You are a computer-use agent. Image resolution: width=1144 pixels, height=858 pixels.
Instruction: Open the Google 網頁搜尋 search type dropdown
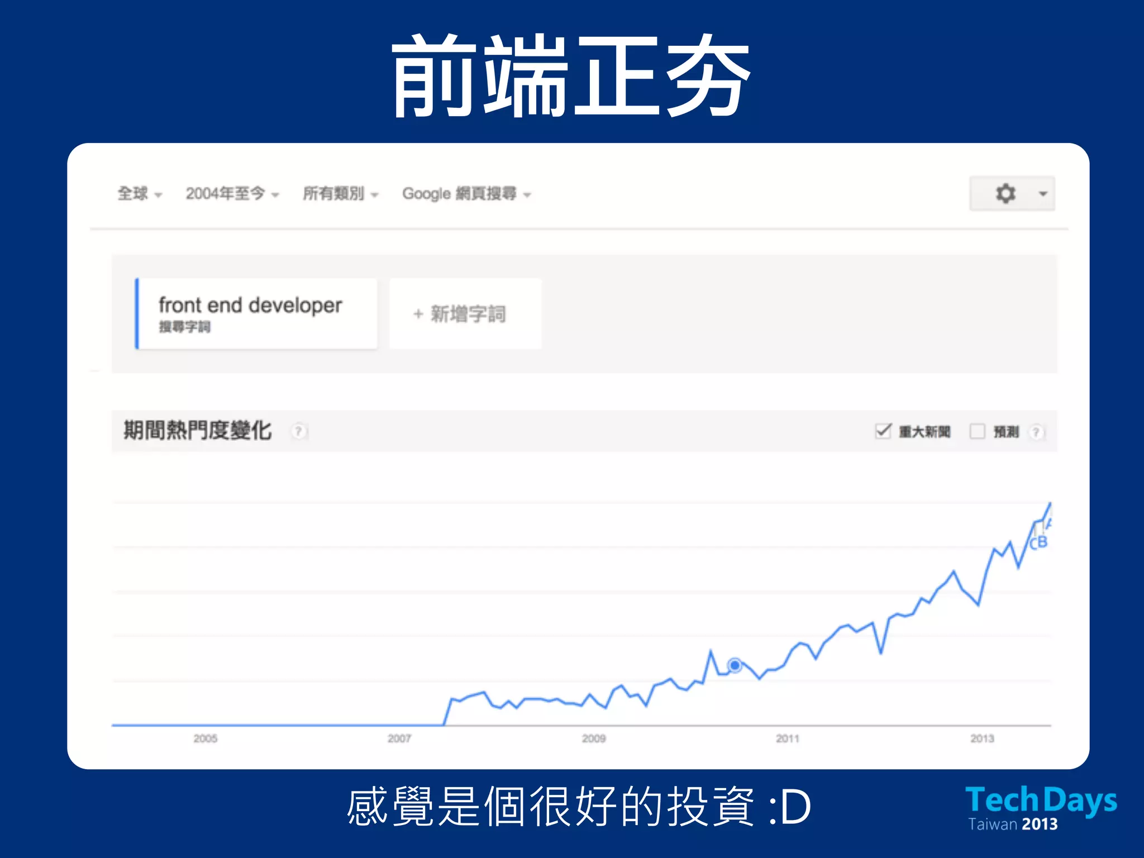[x=467, y=194]
